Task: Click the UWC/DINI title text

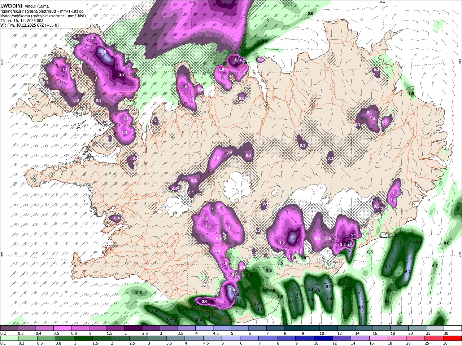Action: 12,6
